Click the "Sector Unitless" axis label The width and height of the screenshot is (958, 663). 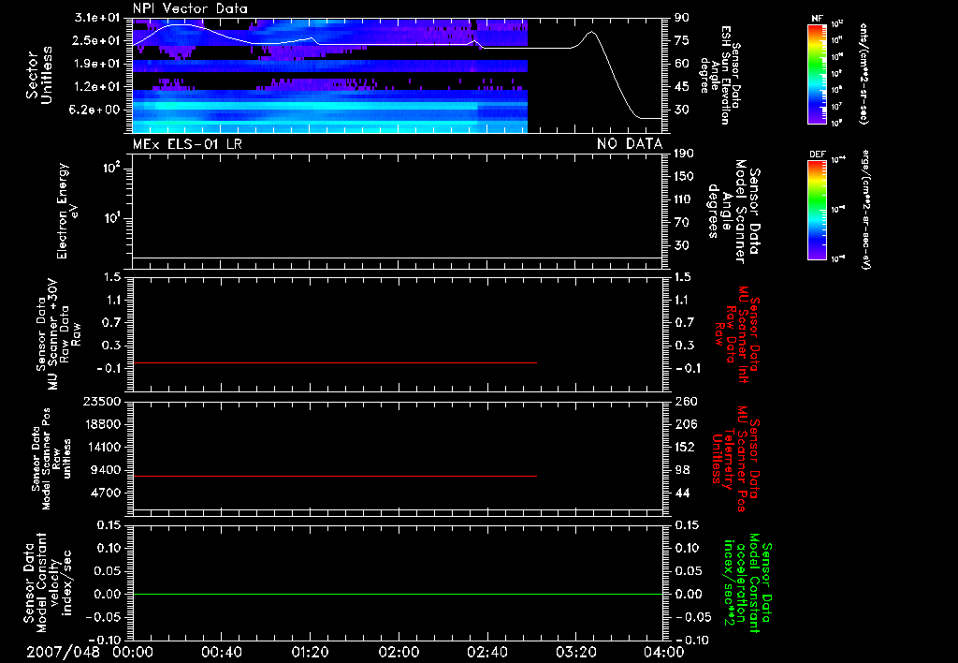click(39, 75)
